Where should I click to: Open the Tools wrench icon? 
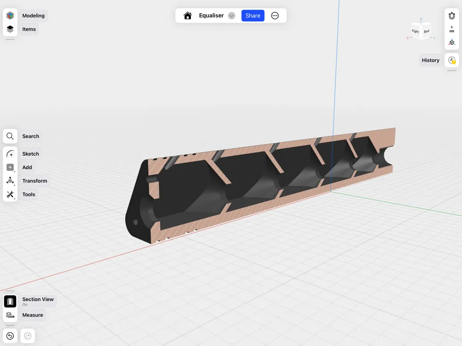click(x=10, y=194)
